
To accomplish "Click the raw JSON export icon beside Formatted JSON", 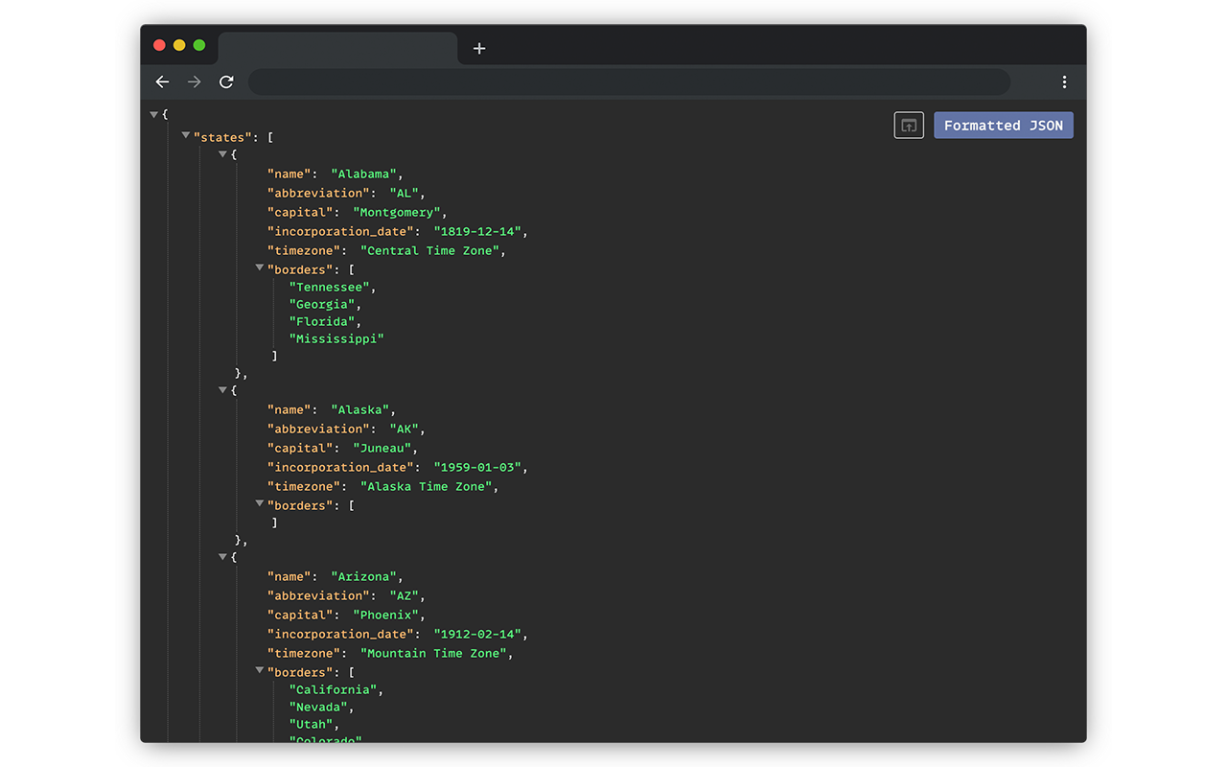I will [908, 125].
